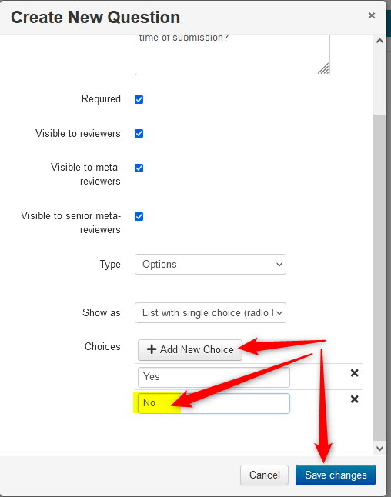The image size is (391, 497).
Task: Focus the 'No' choice input field
Action: [214, 403]
